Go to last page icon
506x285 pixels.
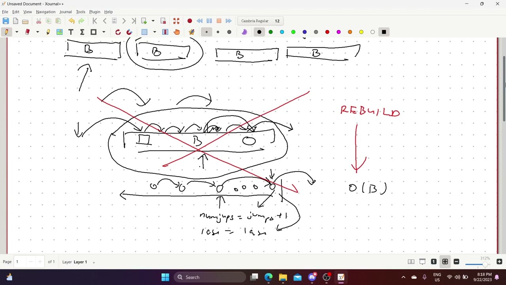[x=134, y=21]
